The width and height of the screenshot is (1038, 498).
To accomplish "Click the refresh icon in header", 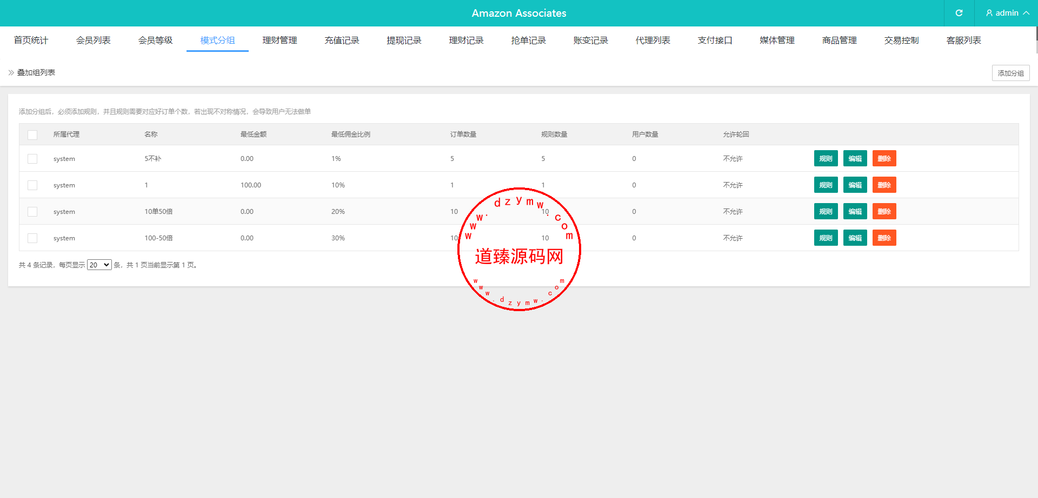I will pos(959,13).
